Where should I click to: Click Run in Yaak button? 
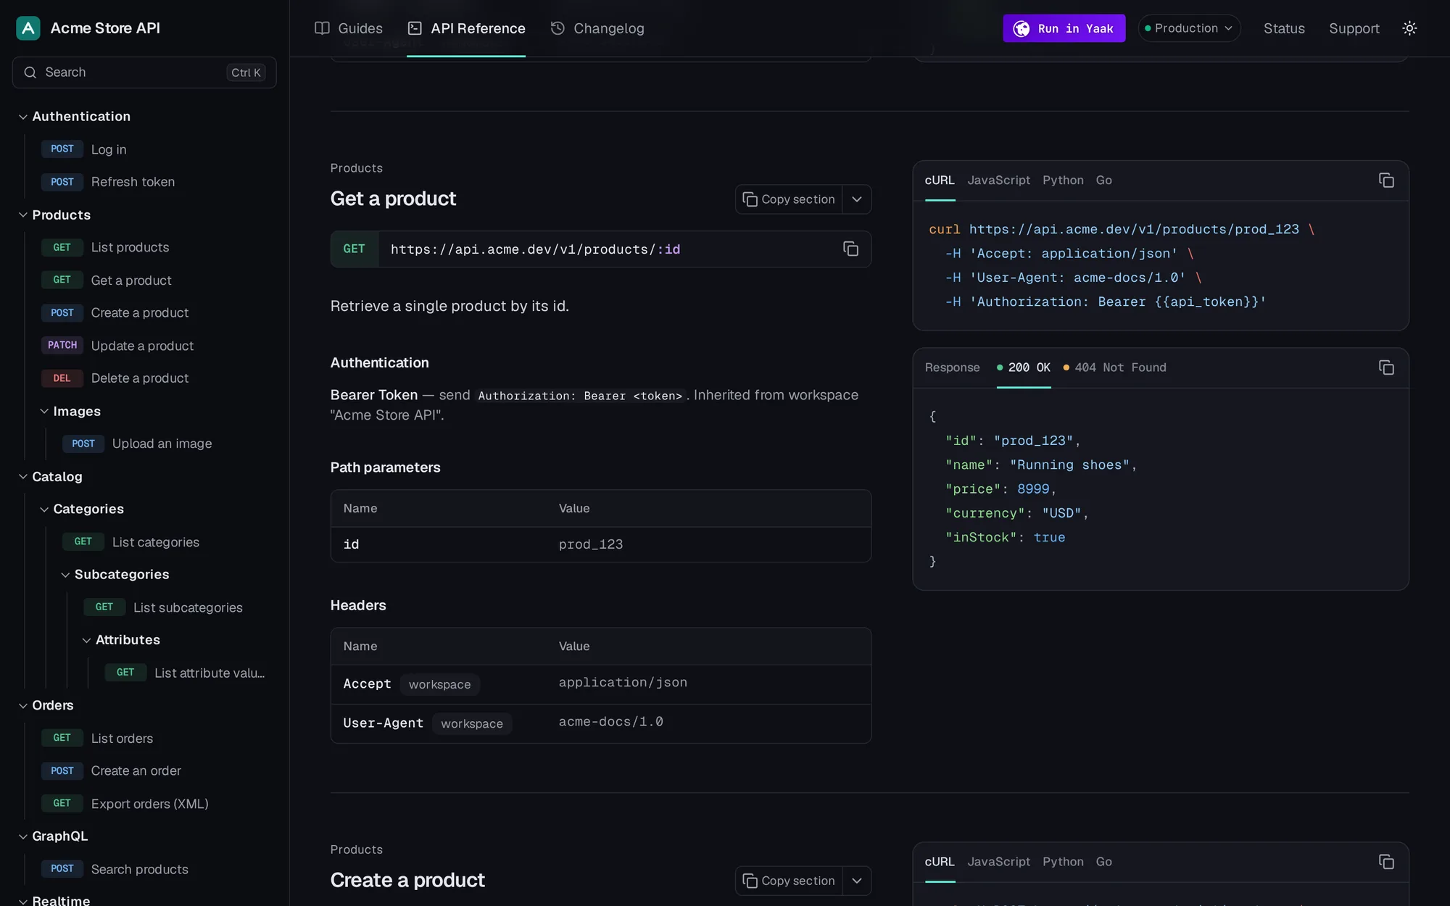tap(1064, 28)
